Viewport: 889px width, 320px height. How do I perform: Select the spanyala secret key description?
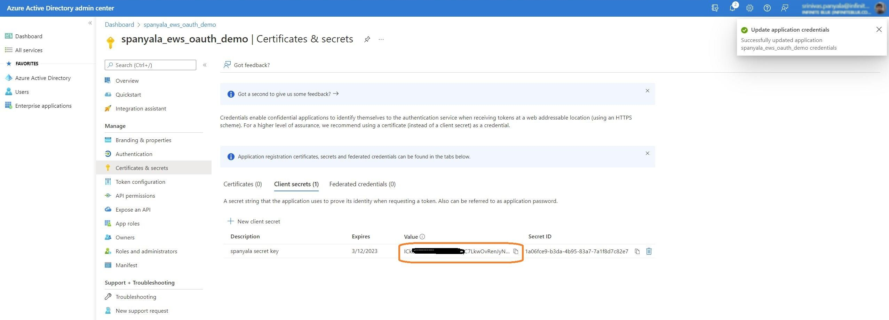[254, 251]
